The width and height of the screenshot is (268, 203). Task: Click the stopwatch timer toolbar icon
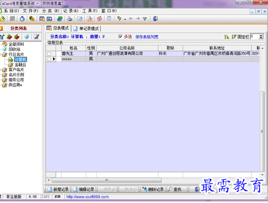coord(22,19)
